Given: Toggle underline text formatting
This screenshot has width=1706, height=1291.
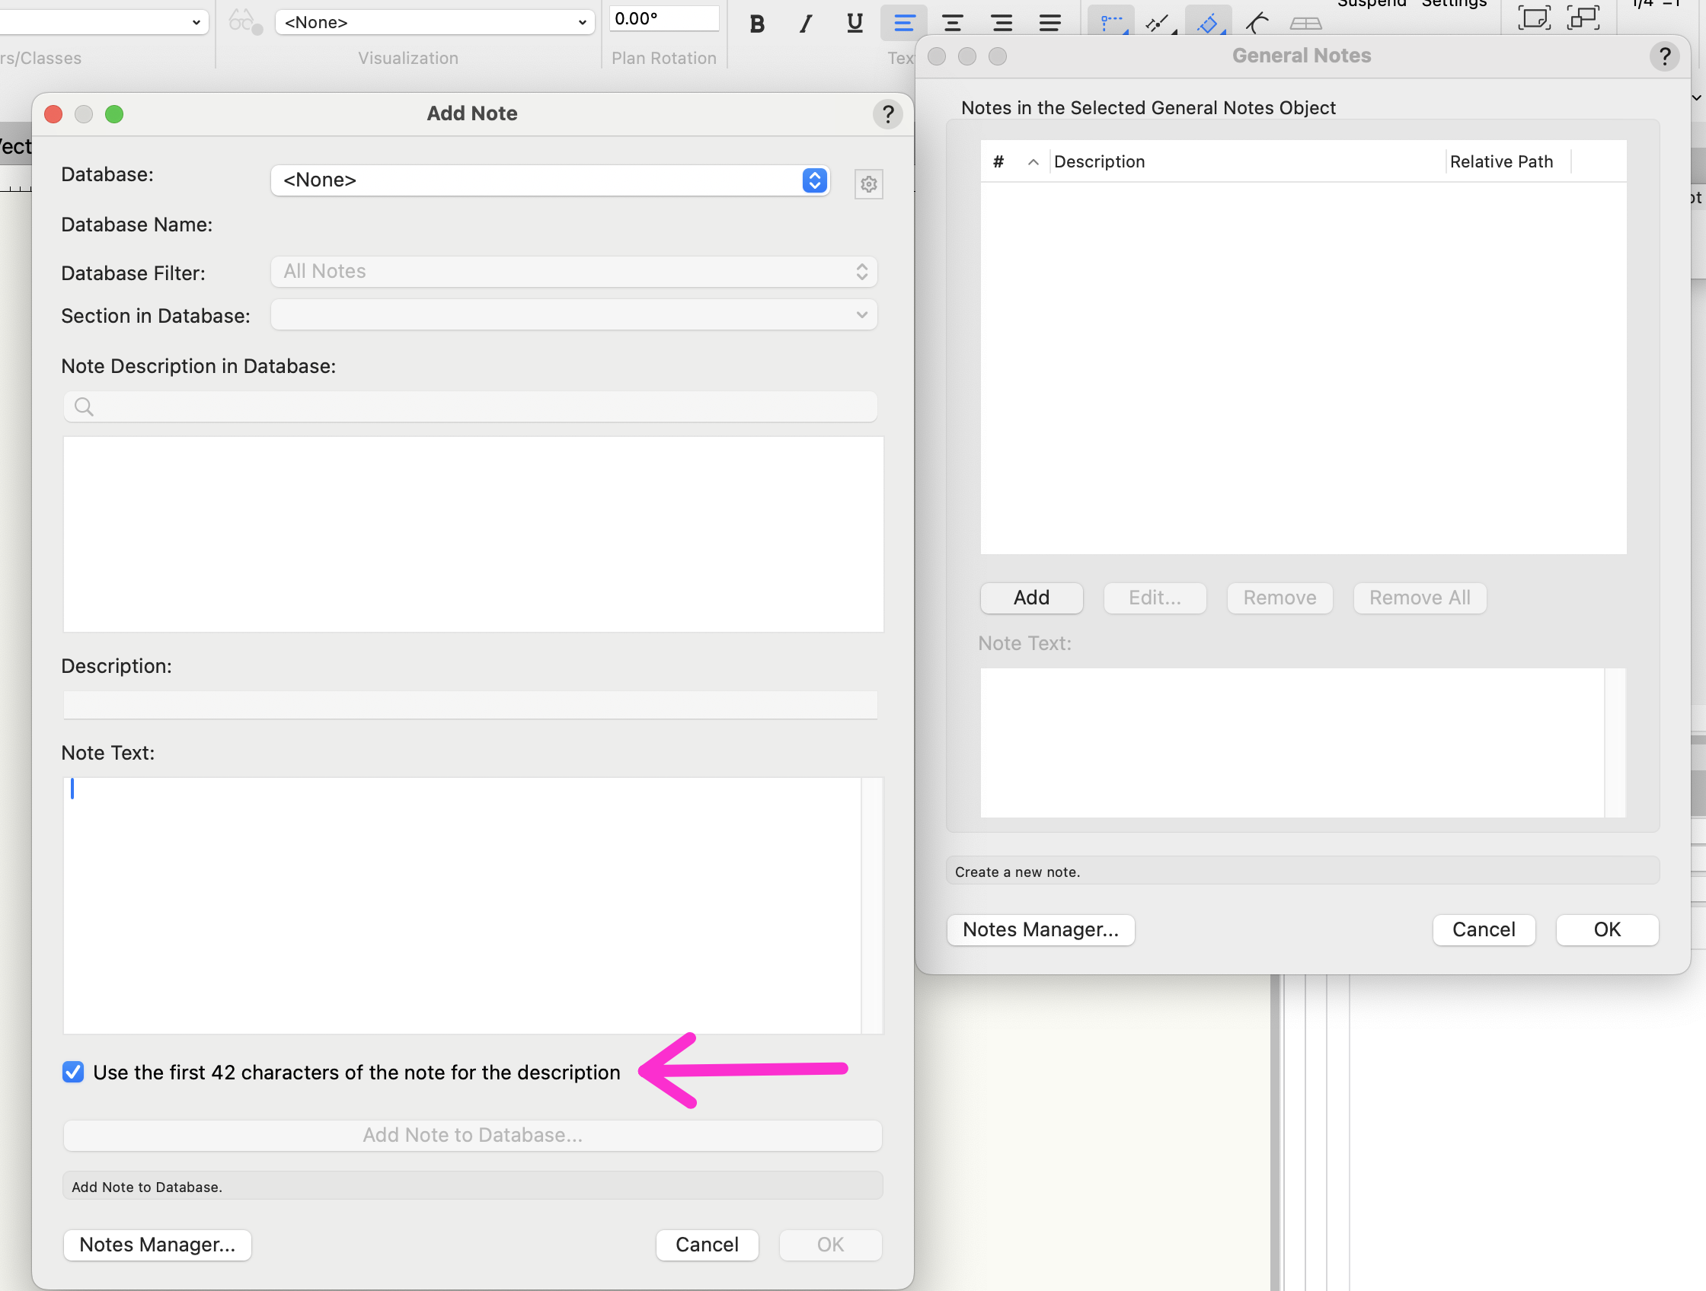Looking at the screenshot, I should point(855,23).
